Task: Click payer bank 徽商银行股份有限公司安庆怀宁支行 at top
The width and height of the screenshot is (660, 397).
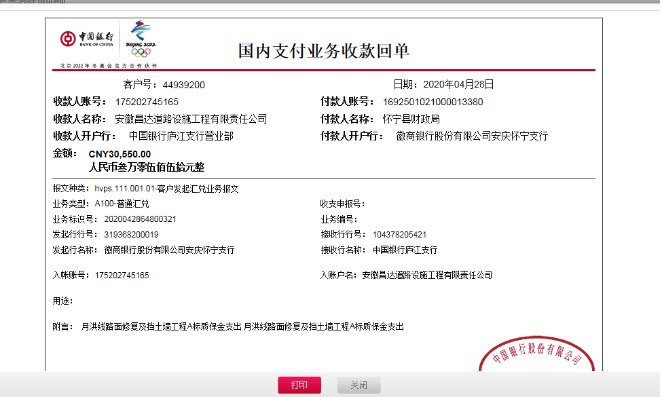Action: [472, 136]
